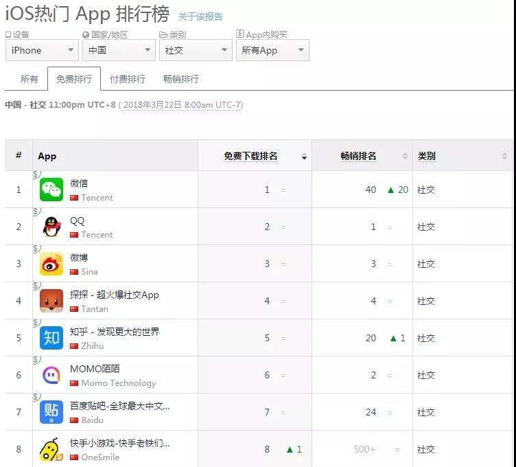Screen dimensions: 516x467
Task: Click the green up arrow in 微信 畅销排名
Action: pyautogui.click(x=390, y=190)
